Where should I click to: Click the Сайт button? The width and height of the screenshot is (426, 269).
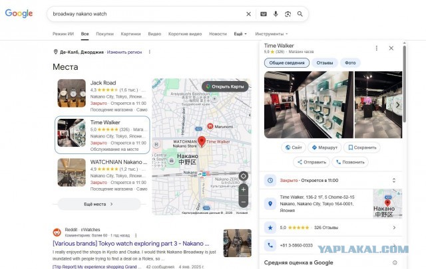coord(294,147)
